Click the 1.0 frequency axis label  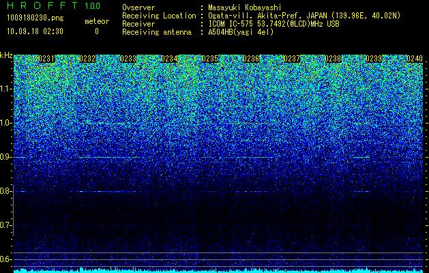click(5, 123)
